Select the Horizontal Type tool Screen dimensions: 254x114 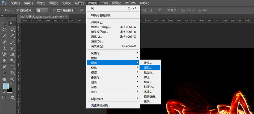pos(12,67)
